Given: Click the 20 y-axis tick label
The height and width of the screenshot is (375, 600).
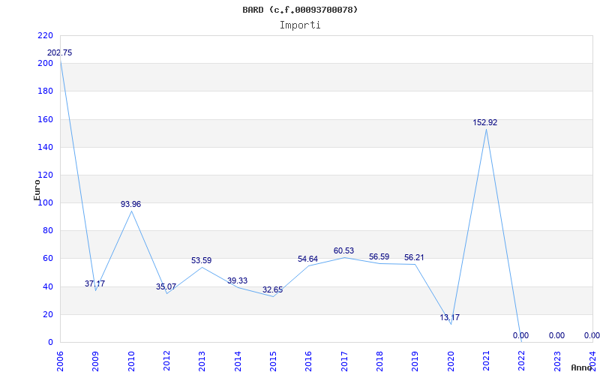Looking at the screenshot, I should point(47,314).
